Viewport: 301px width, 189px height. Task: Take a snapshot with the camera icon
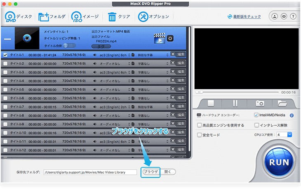(x=260, y=103)
